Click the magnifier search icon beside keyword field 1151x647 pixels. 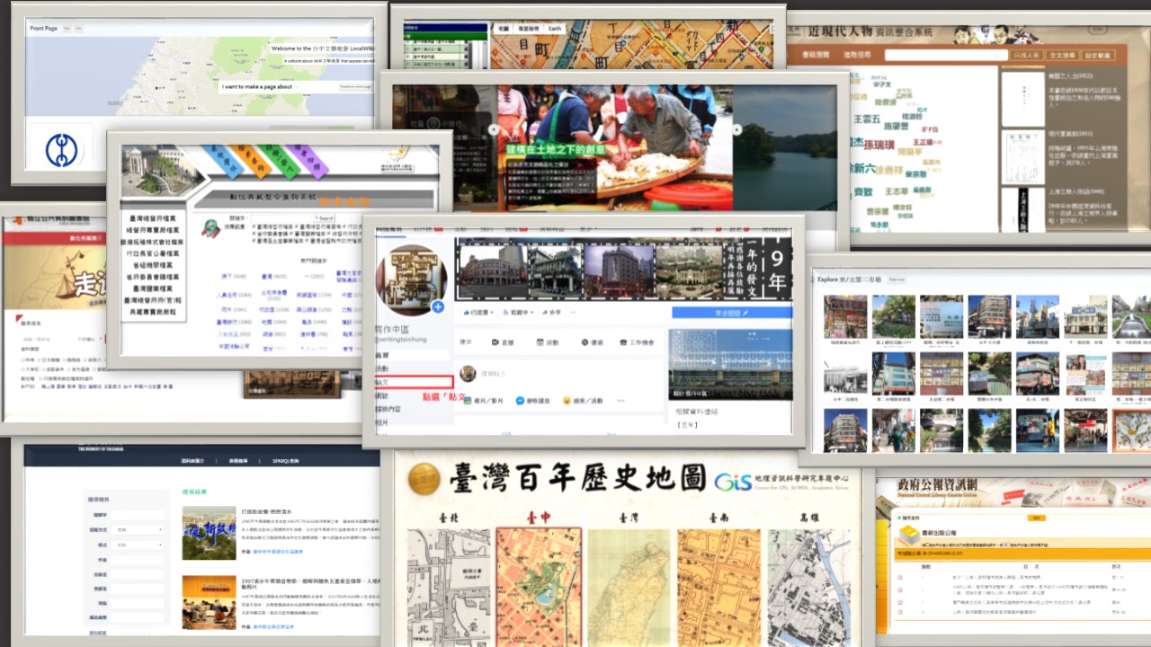(x=210, y=229)
